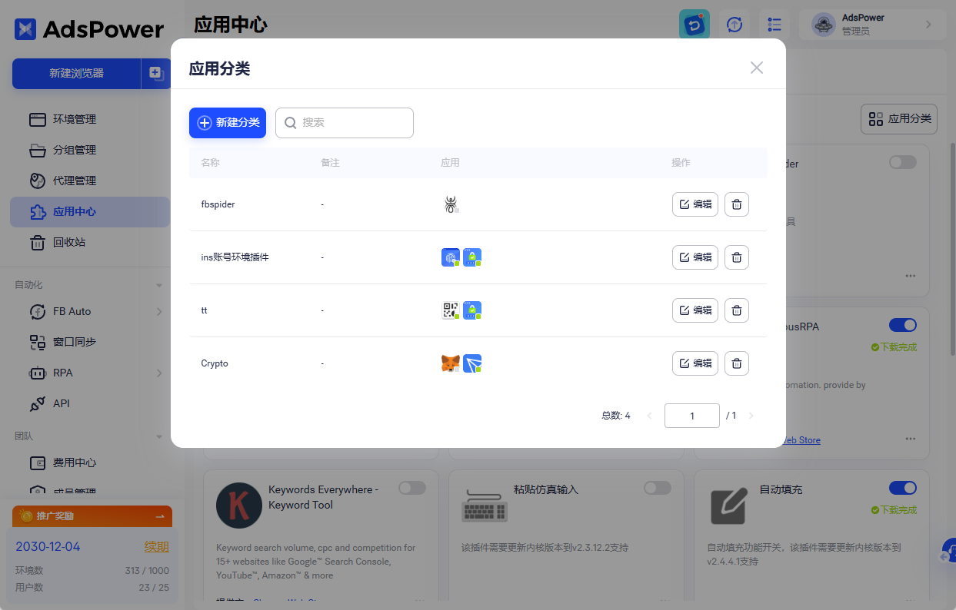Edit the Crypto category
Viewport: 956px width, 610px height.
pos(695,363)
